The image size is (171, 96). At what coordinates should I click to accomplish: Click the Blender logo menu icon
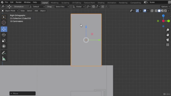2,2
